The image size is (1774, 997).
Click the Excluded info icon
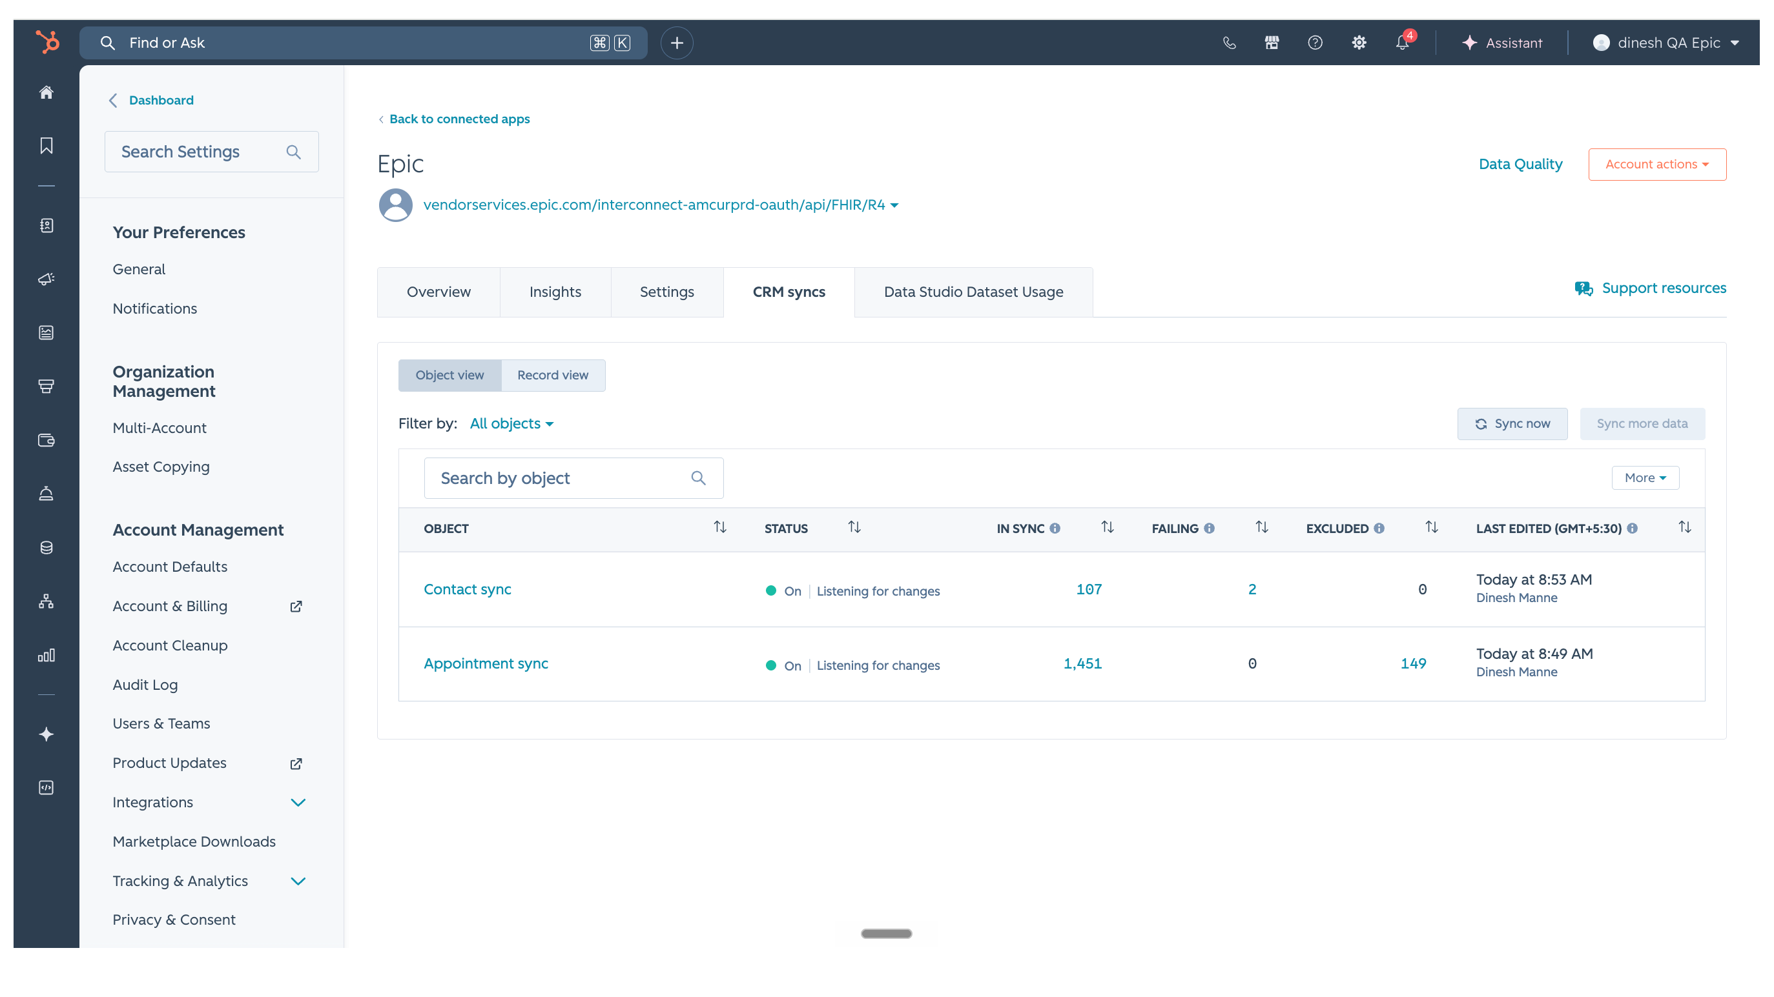click(x=1379, y=529)
